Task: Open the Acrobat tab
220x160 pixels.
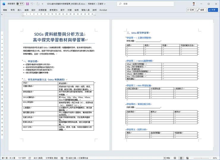Action: tap(103, 10)
